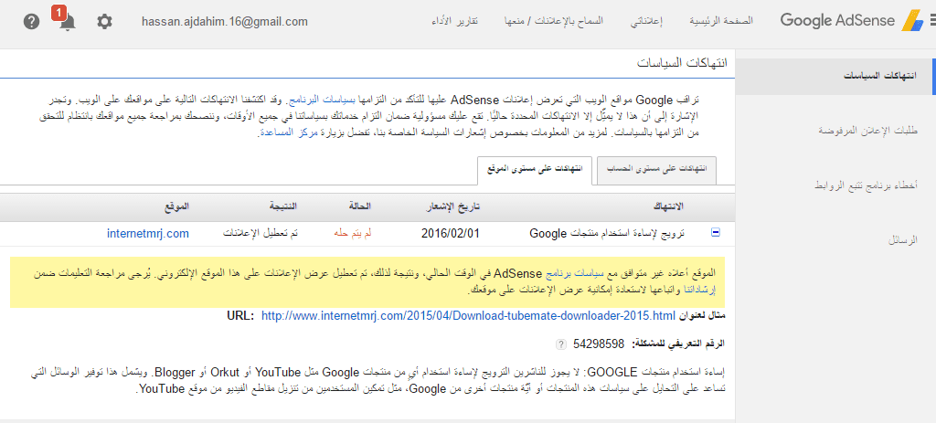The image size is (936, 423).
Task: Open إرشاداتنا link in yellow notice
Action: coord(697,290)
